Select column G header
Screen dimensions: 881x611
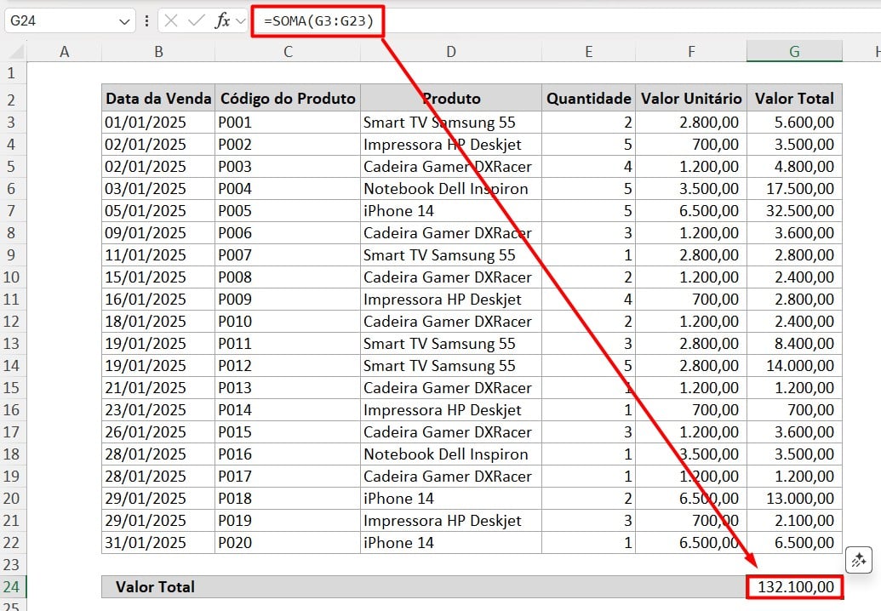tap(794, 52)
